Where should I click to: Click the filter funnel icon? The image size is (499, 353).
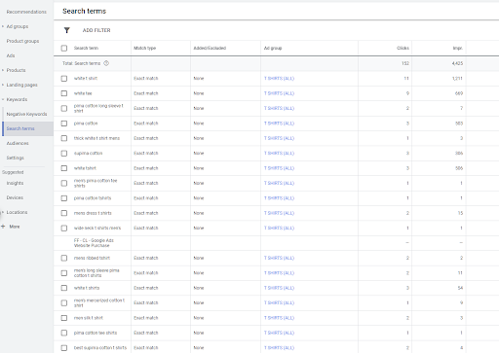[x=67, y=30]
